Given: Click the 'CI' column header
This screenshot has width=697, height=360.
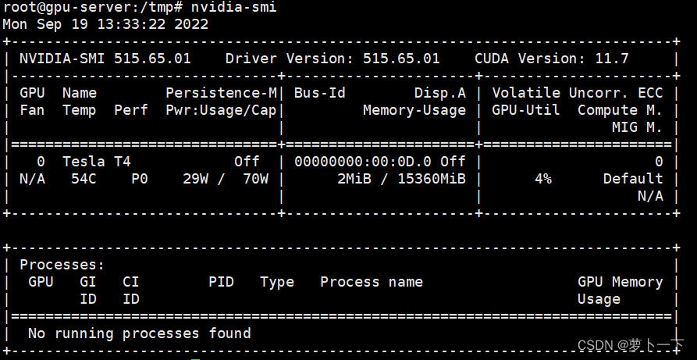Looking at the screenshot, I should [130, 282].
